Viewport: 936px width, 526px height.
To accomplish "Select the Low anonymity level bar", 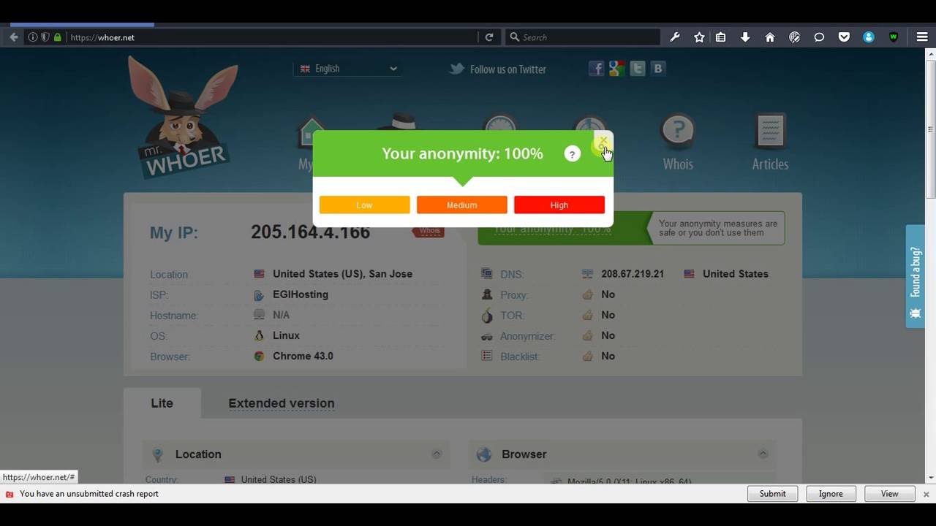I will click(x=364, y=205).
